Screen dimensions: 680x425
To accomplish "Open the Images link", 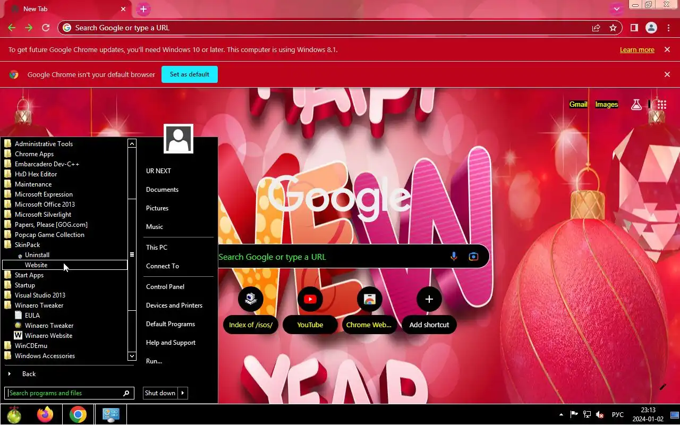I will tap(606, 105).
